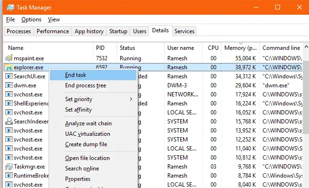Click PID 7532 cell
Viewport: 309px width, 188px height.
pyautogui.click(x=102, y=58)
